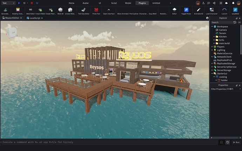Click the Moon Animator button

click(x=123, y=14)
